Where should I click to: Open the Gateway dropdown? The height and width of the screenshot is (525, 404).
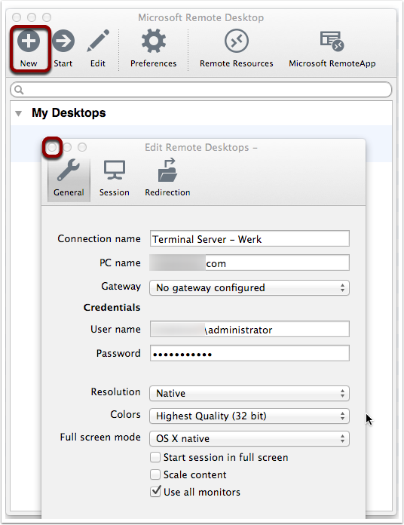coord(249,287)
